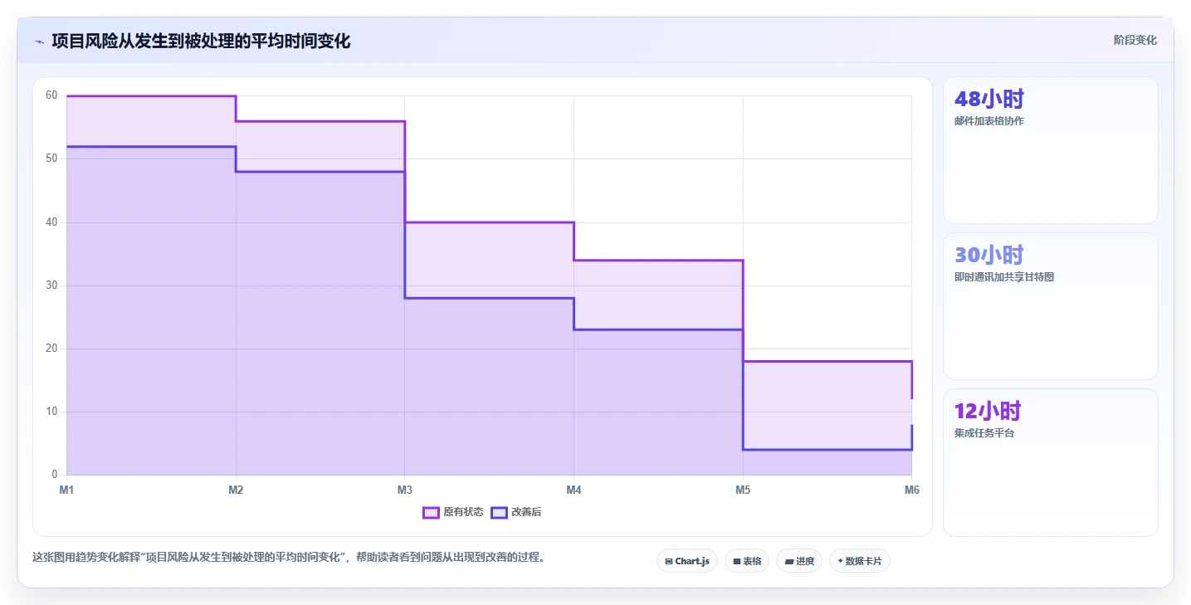Click the 50 y-axis value
This screenshot has height=605, width=1191.
[x=51, y=159]
